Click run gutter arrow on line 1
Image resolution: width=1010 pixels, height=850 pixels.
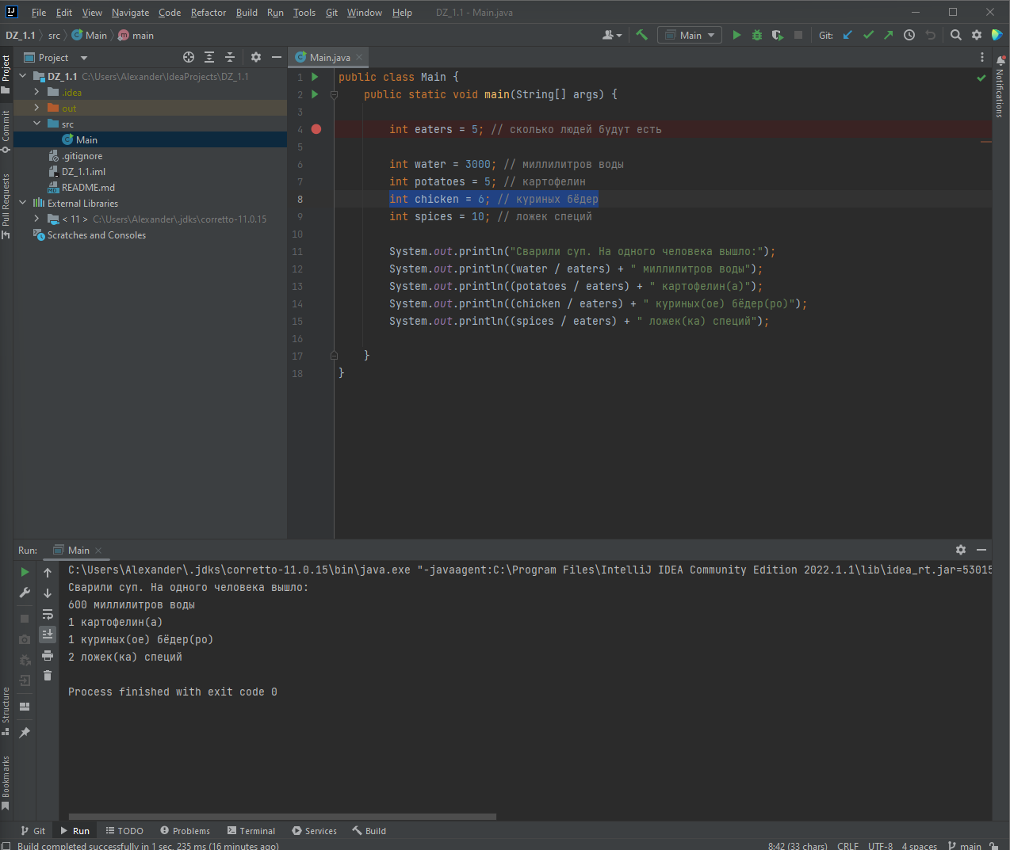(x=315, y=77)
